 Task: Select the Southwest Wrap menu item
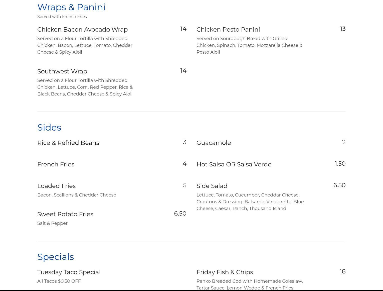tap(62, 71)
